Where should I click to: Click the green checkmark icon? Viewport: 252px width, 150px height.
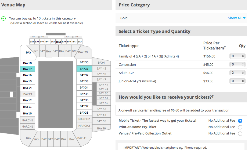click(x=3, y=18)
